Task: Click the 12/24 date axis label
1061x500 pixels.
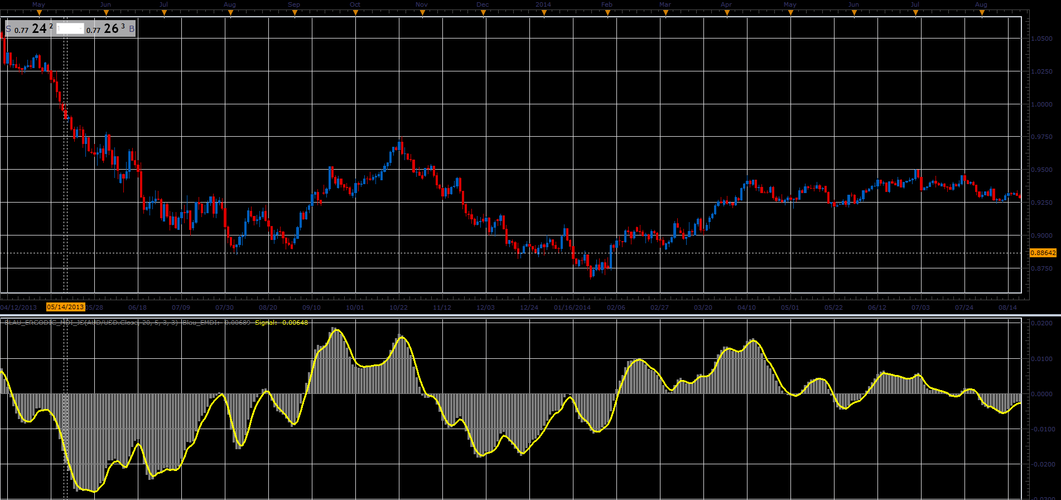Action: [x=529, y=307]
